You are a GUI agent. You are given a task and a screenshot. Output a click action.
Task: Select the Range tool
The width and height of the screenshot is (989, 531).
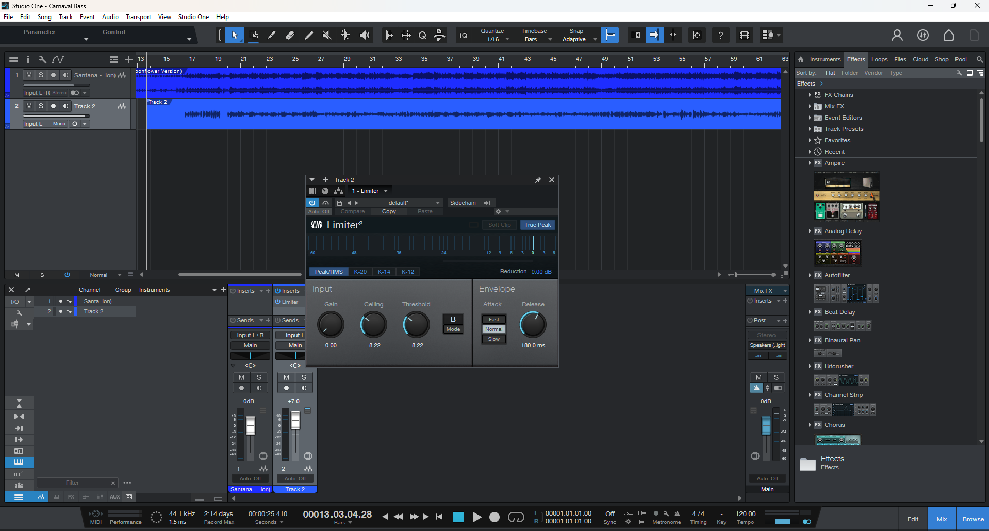pyautogui.click(x=253, y=35)
